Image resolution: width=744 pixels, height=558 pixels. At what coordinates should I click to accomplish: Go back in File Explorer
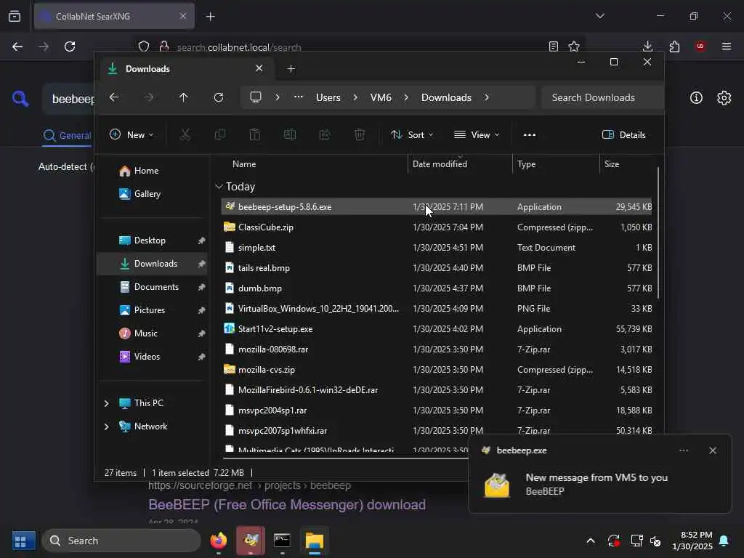tap(114, 97)
